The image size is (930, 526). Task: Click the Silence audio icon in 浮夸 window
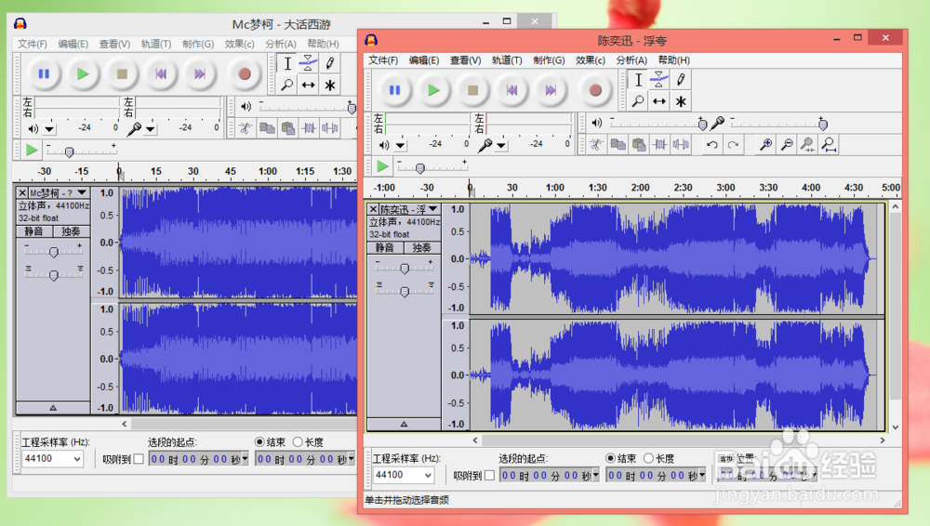[x=681, y=144]
